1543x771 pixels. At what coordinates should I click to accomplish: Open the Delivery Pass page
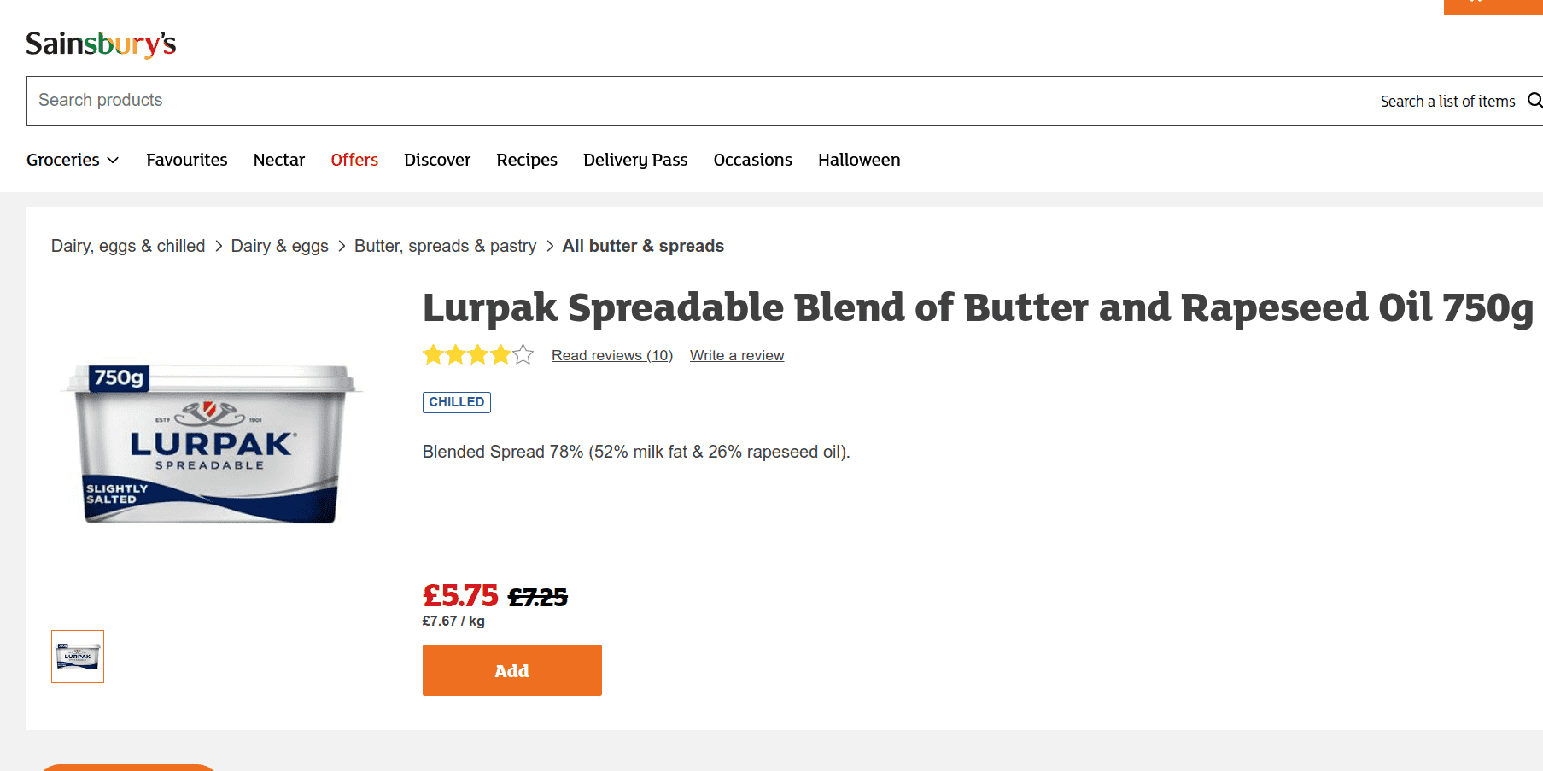(634, 160)
